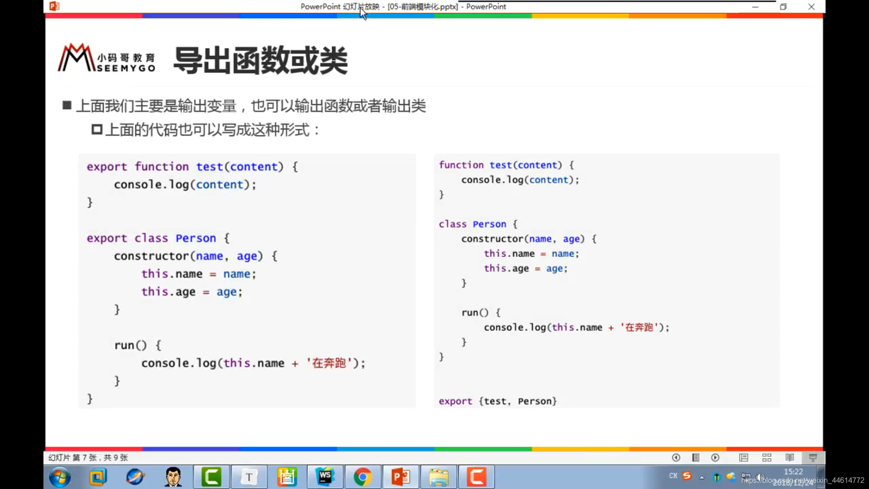The width and height of the screenshot is (869, 489).
Task: Switch to WebStorm in the taskbar
Action: pos(325,477)
